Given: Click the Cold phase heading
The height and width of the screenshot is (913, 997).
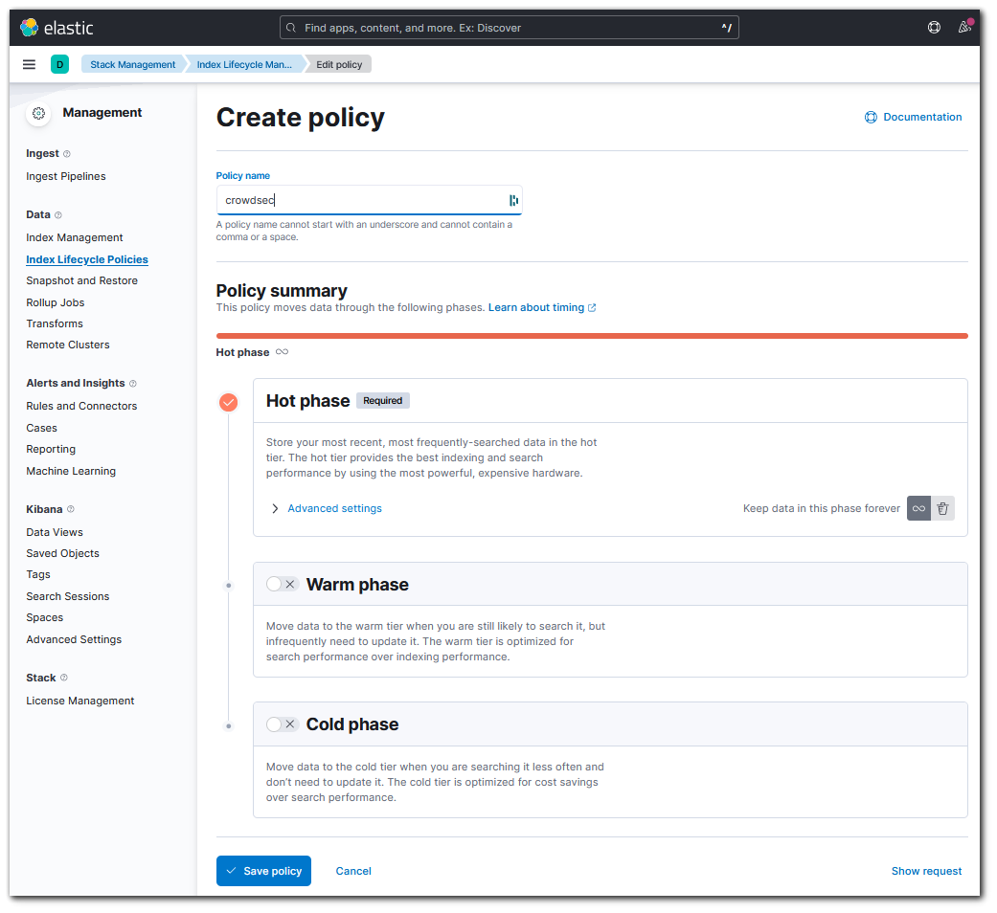Looking at the screenshot, I should (352, 724).
